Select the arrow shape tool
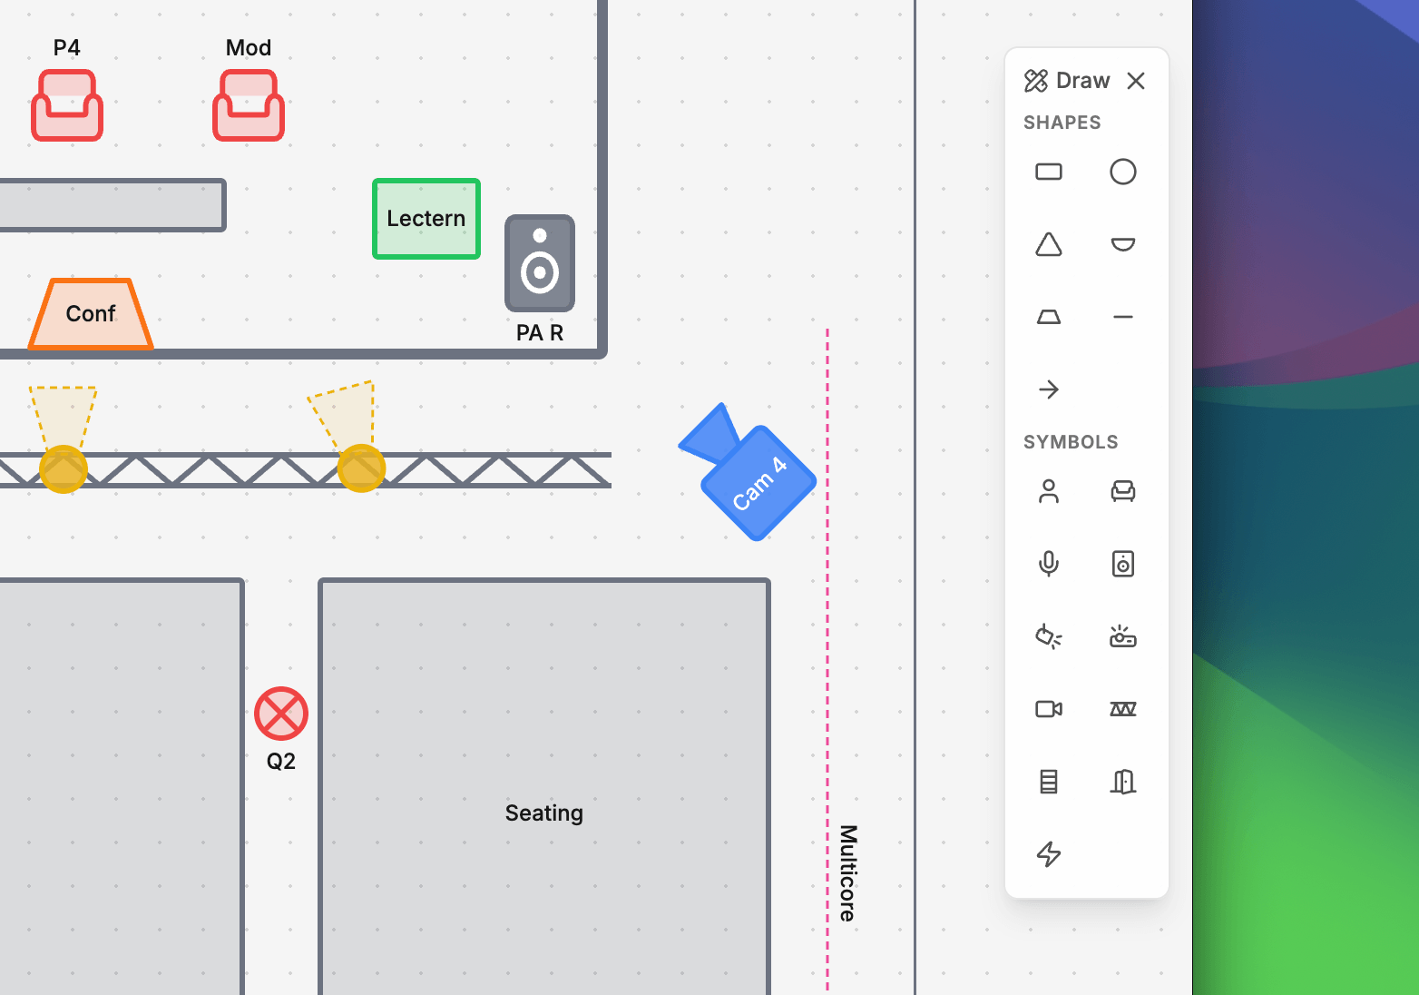 (x=1049, y=389)
